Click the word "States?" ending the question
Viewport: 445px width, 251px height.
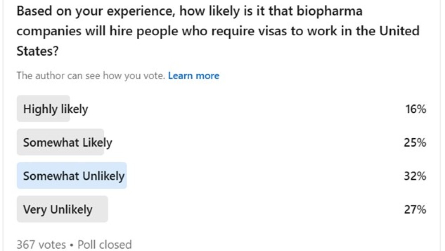[x=37, y=51]
